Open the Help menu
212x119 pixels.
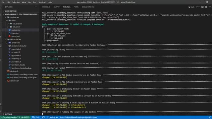(x=50, y=2)
